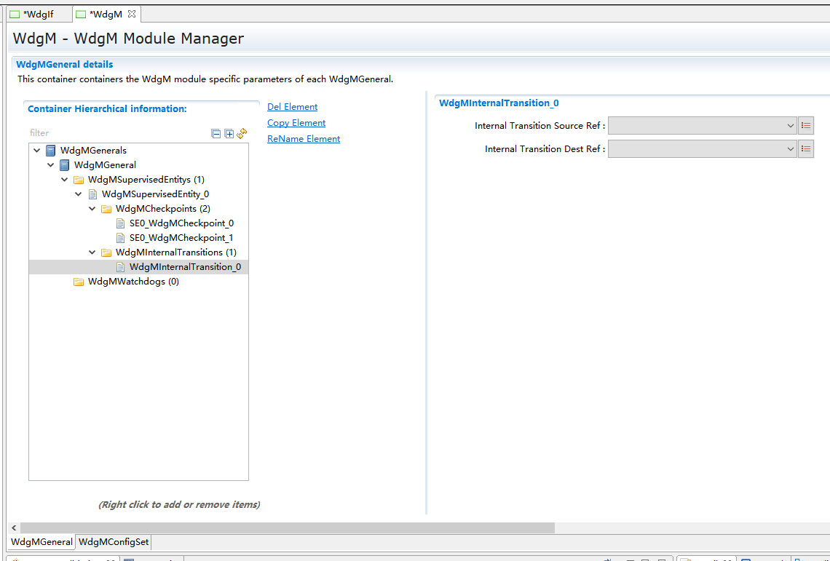Open list picker for Internal Transition Dest Ref
Viewport: 830px width, 561px height.
[x=806, y=148]
